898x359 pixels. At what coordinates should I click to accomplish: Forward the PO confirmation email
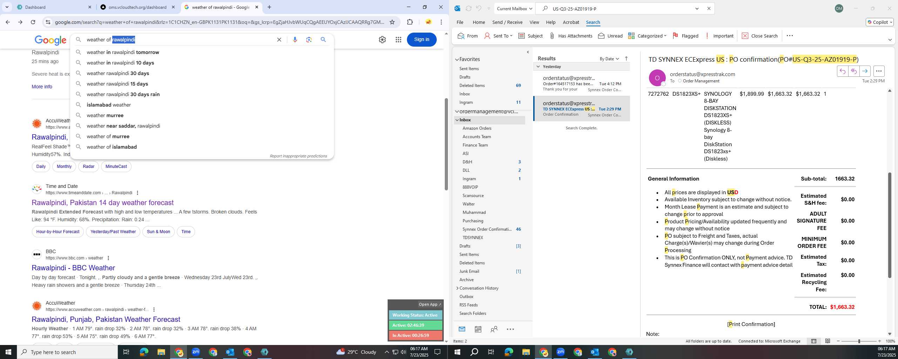(x=865, y=71)
